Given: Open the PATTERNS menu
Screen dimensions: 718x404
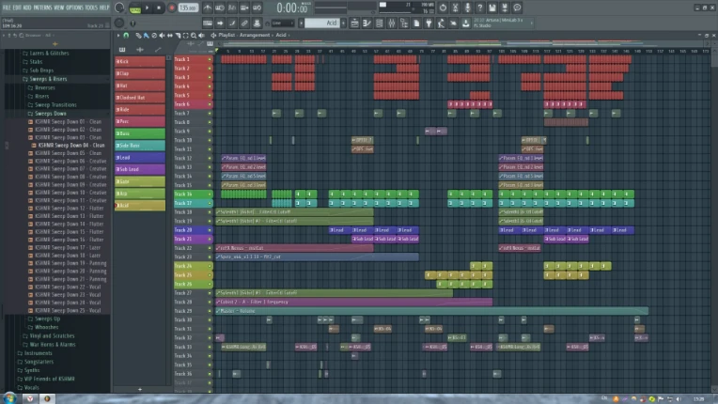Looking at the screenshot, I should pos(42,8).
